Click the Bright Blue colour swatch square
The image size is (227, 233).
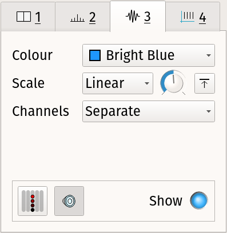(x=95, y=55)
